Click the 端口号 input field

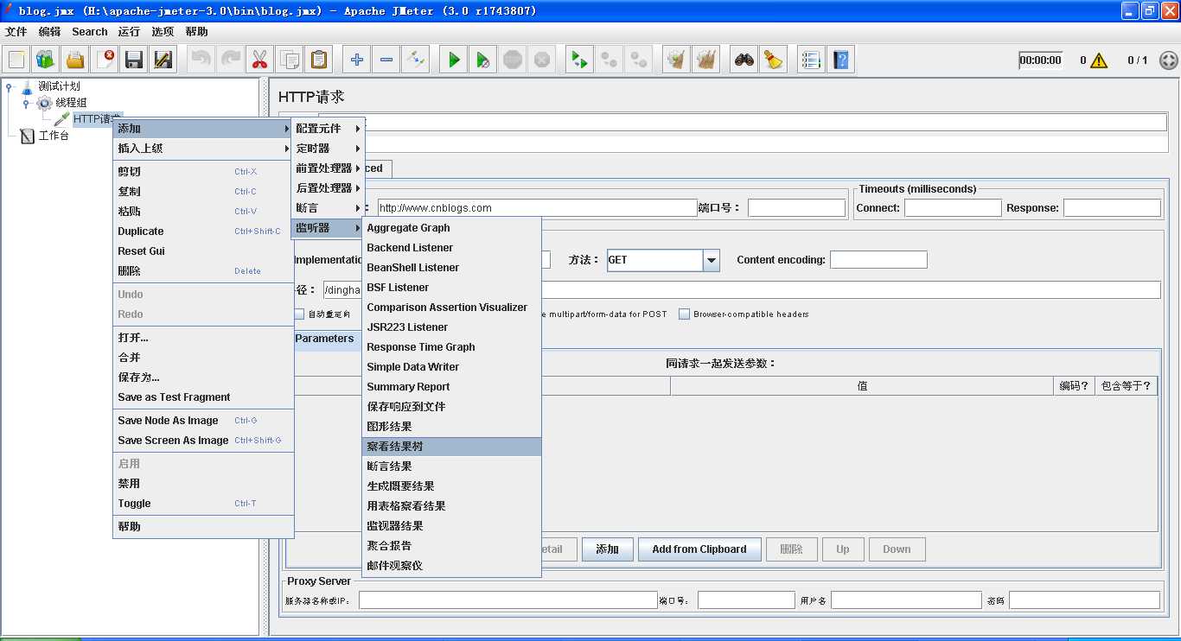(x=796, y=208)
